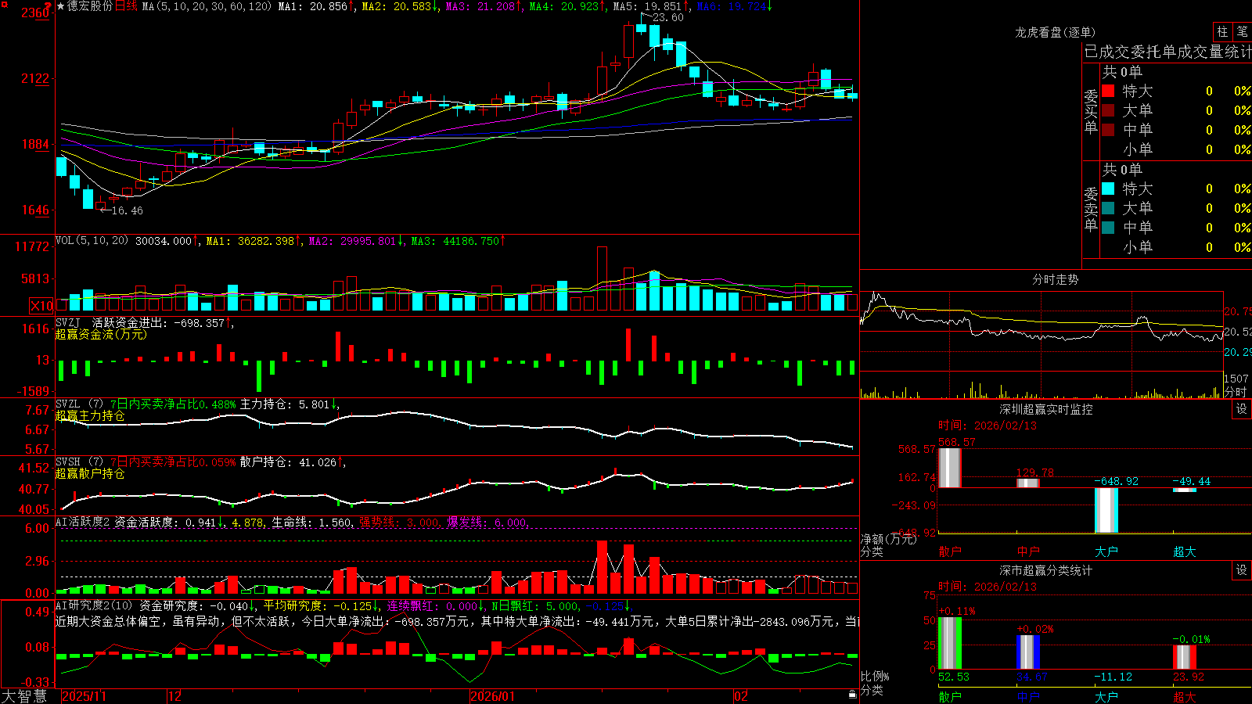
Task: Click the -0.01% 超大 bar in 深市超赢分类统计
Action: click(x=1185, y=657)
